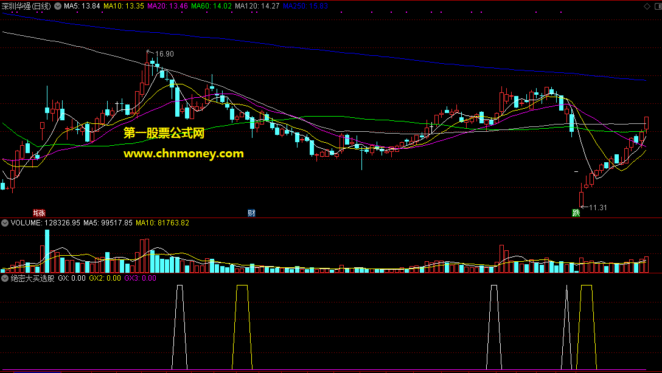Click the green 跌 marker icon

pos(576,213)
